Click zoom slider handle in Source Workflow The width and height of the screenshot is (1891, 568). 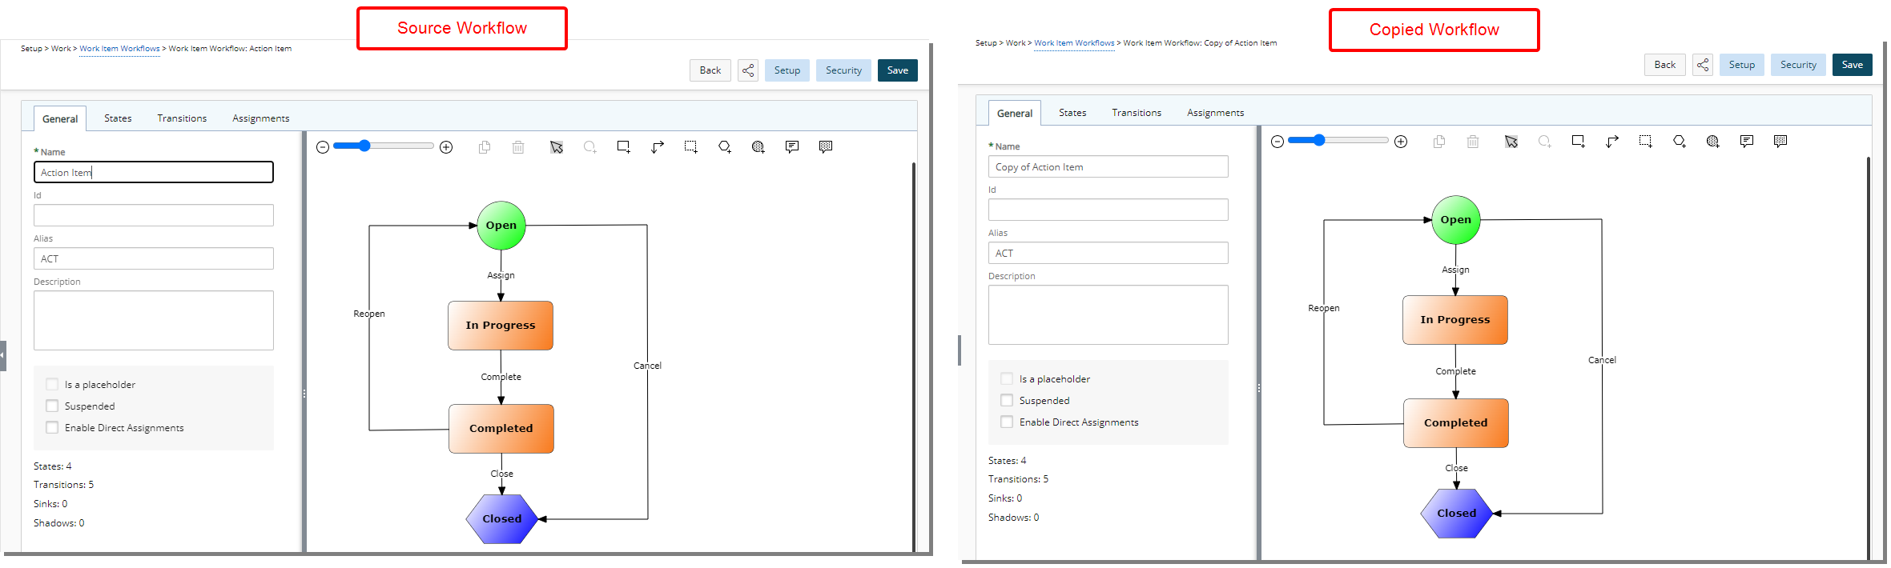pyautogui.click(x=364, y=146)
